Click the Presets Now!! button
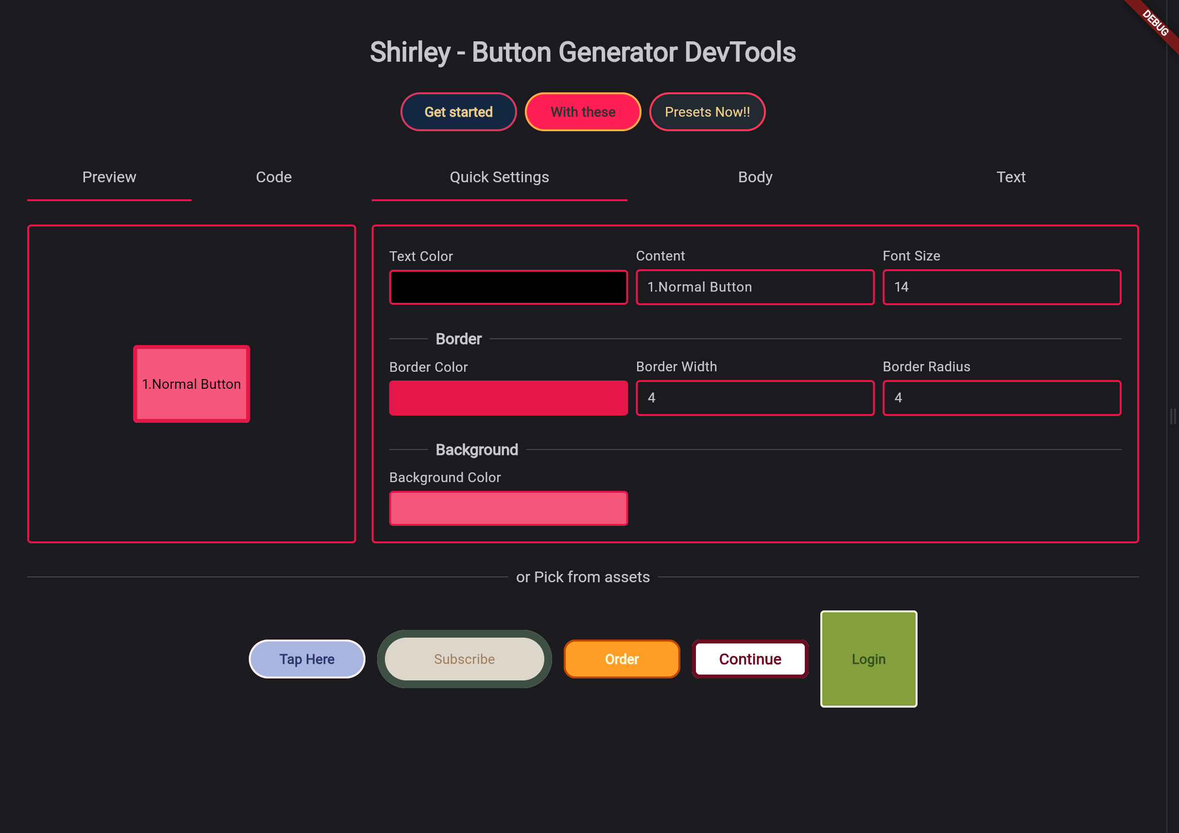This screenshot has width=1179, height=833. 707,112
